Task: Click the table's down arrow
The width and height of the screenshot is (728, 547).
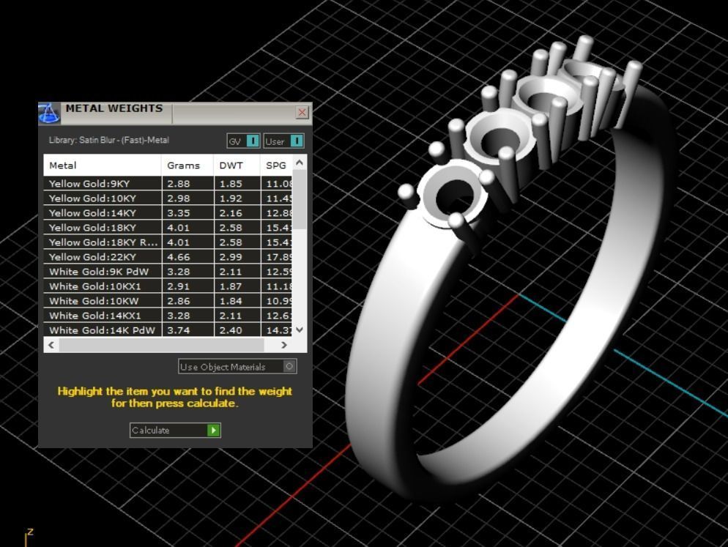Action: pyautogui.click(x=300, y=330)
